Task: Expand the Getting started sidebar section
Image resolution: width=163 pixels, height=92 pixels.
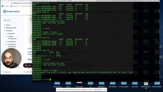Action: point(5,28)
